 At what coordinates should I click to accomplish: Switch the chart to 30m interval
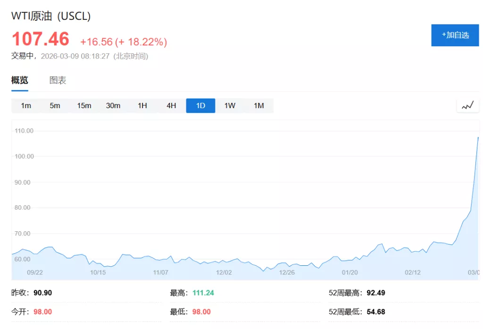113,106
